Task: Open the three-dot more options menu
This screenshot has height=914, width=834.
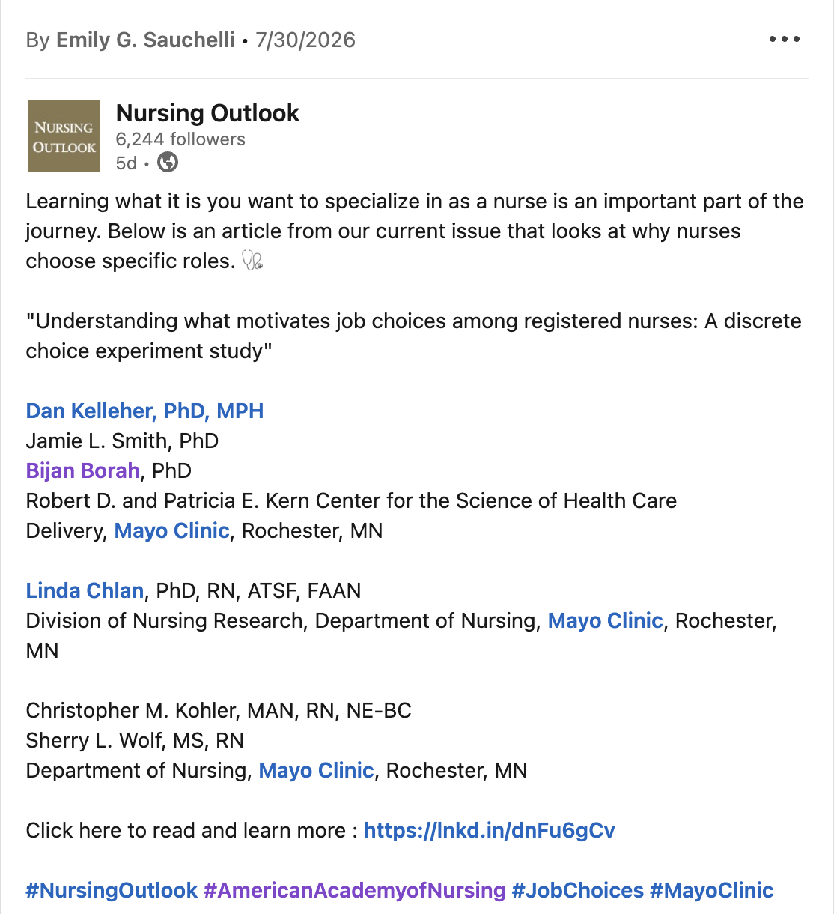Action: (785, 39)
